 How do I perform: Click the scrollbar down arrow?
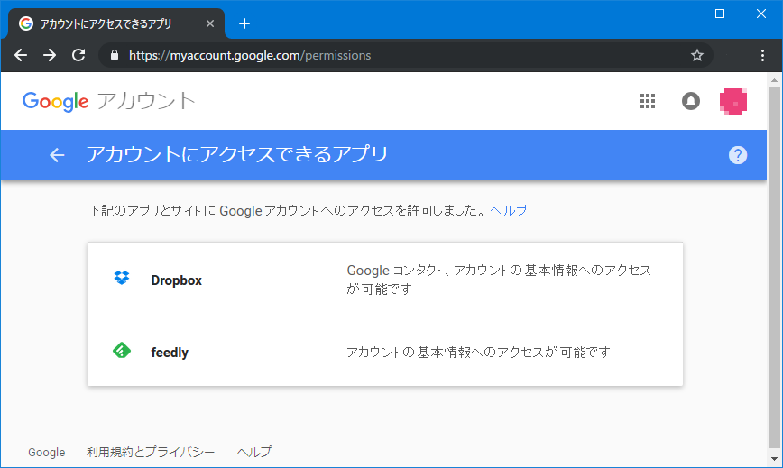[775, 459]
